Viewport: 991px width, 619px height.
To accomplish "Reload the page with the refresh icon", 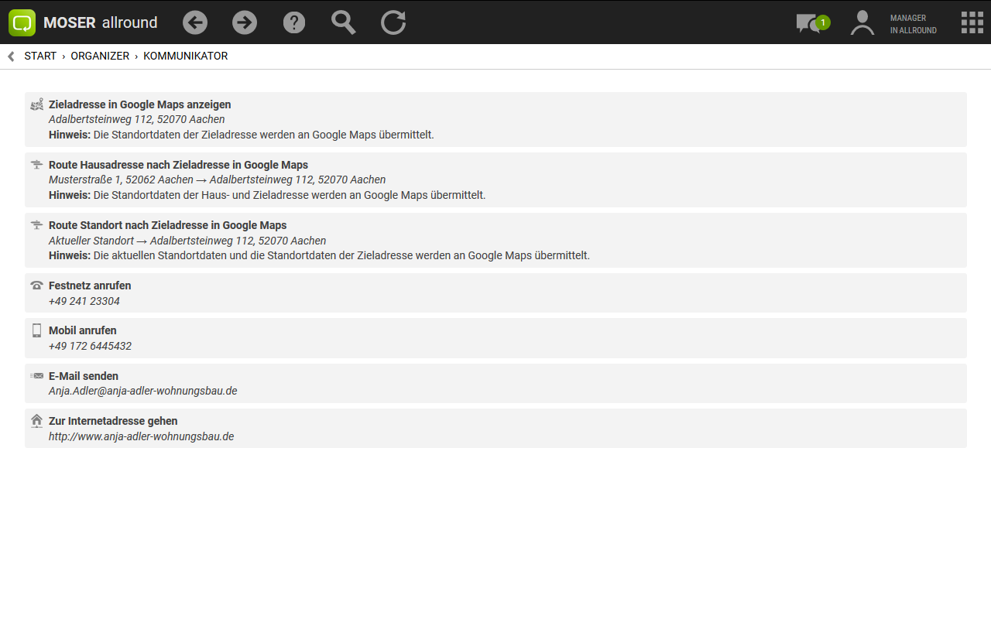I will tap(393, 22).
